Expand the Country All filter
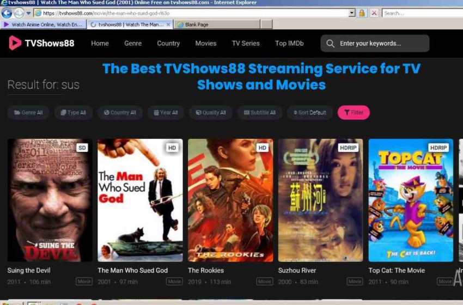Viewport: 463px width, 305px height. pyautogui.click(x=120, y=113)
